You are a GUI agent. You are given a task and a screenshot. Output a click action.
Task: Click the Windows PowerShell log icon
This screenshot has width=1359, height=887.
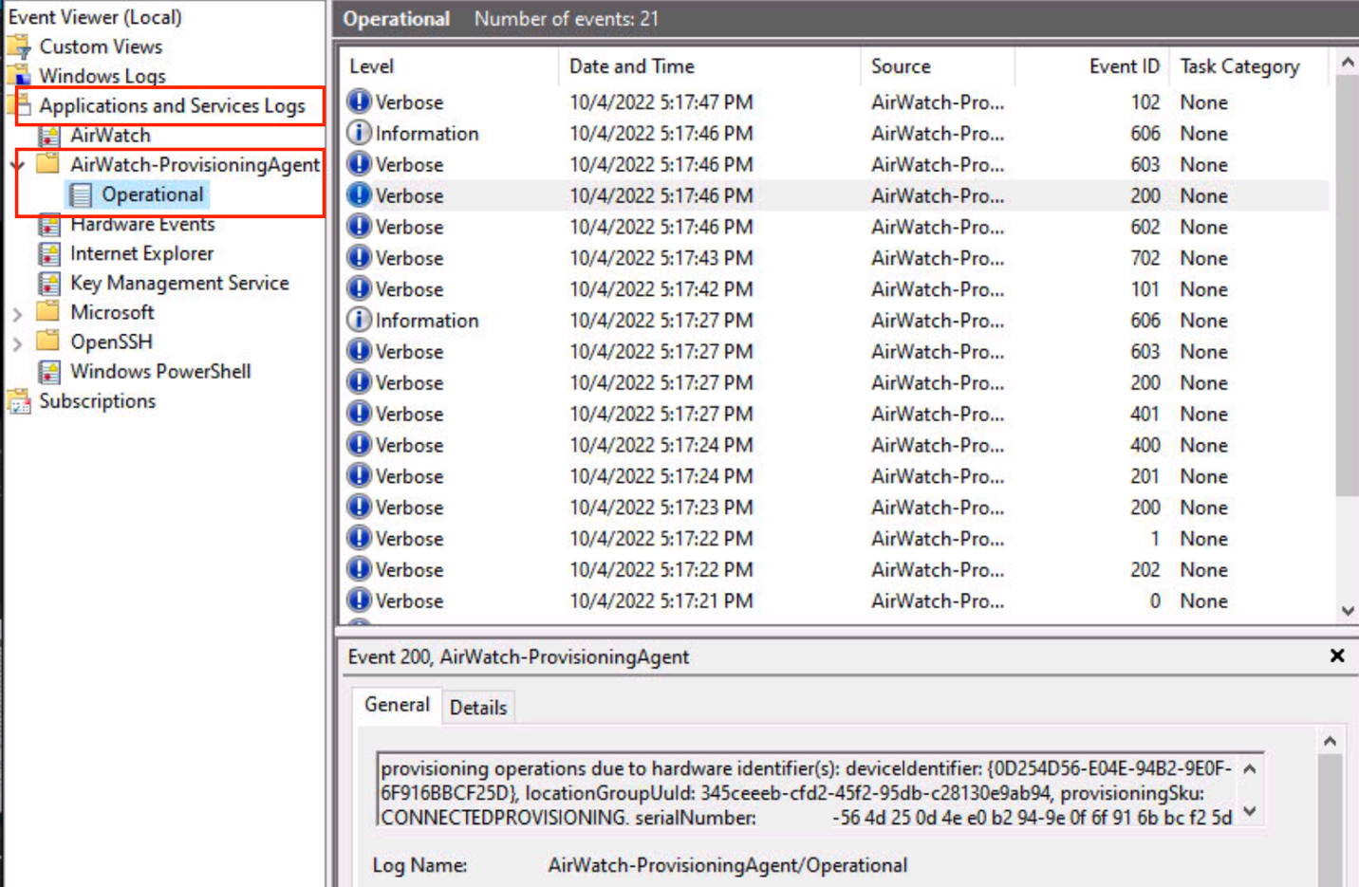(x=51, y=371)
